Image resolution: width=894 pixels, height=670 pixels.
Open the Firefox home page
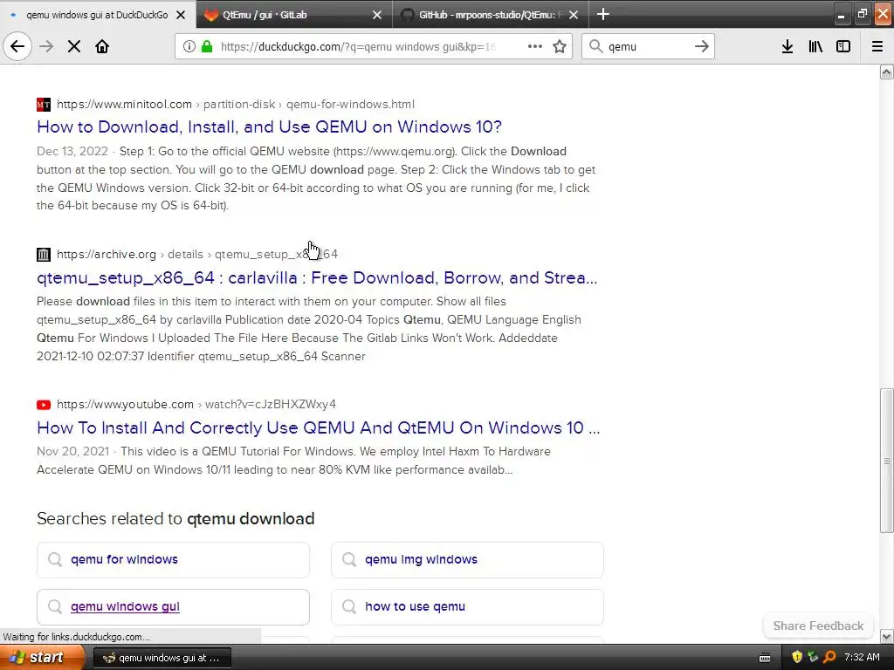102,46
